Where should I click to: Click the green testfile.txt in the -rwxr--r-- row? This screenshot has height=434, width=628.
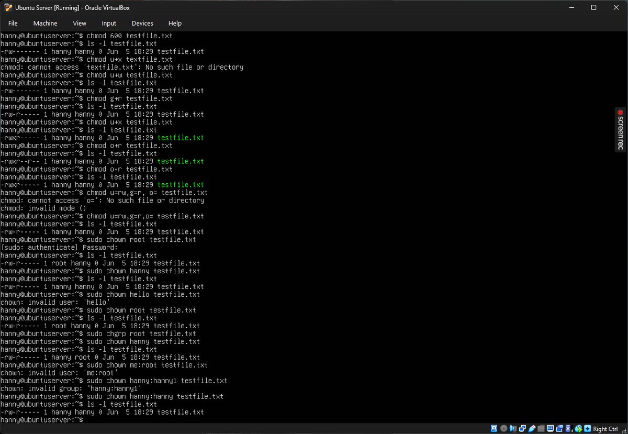tap(181, 161)
